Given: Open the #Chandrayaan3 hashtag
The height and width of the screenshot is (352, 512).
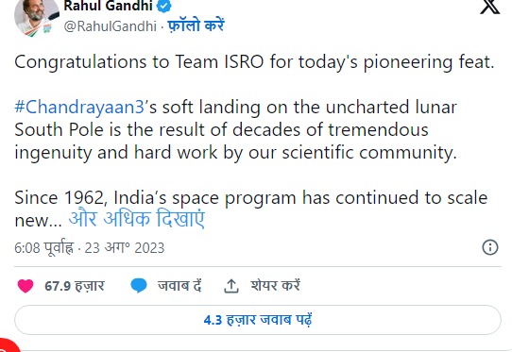Looking at the screenshot, I should pyautogui.click(x=79, y=107).
